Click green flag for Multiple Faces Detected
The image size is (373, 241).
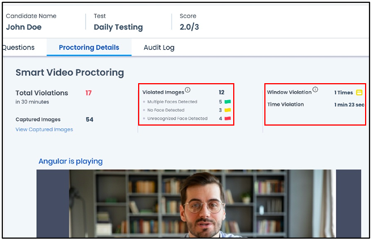pyautogui.click(x=228, y=102)
